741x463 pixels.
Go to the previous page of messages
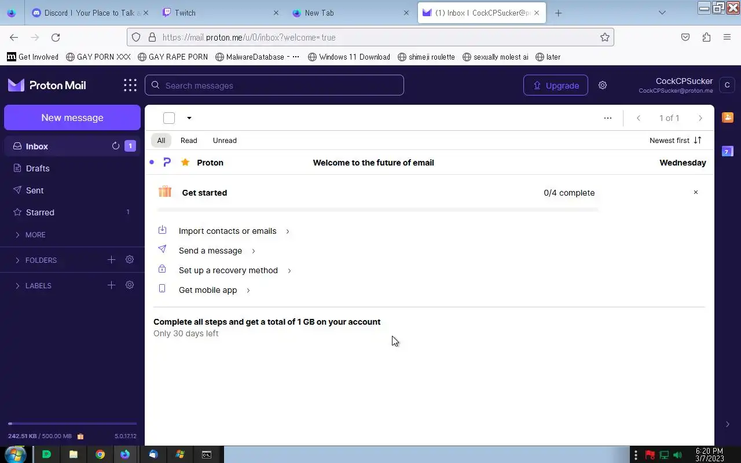tap(639, 118)
